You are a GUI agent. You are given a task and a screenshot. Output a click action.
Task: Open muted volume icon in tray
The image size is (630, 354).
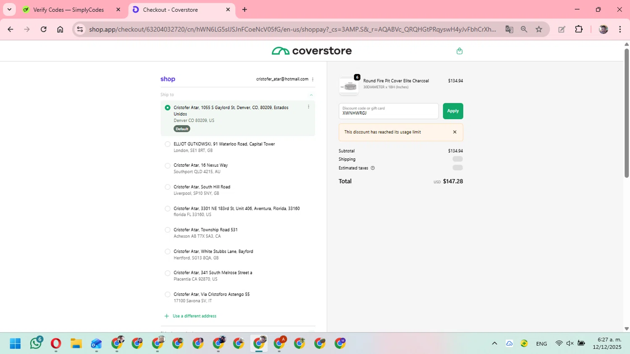click(x=570, y=344)
